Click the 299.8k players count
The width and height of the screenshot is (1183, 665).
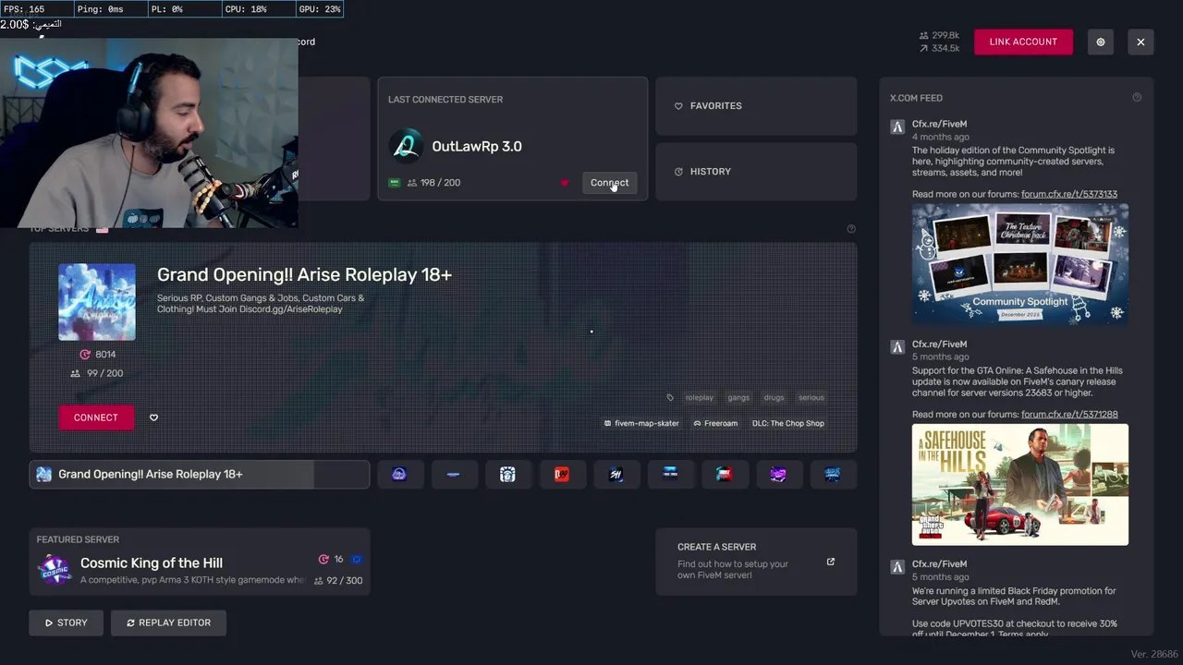click(x=939, y=35)
